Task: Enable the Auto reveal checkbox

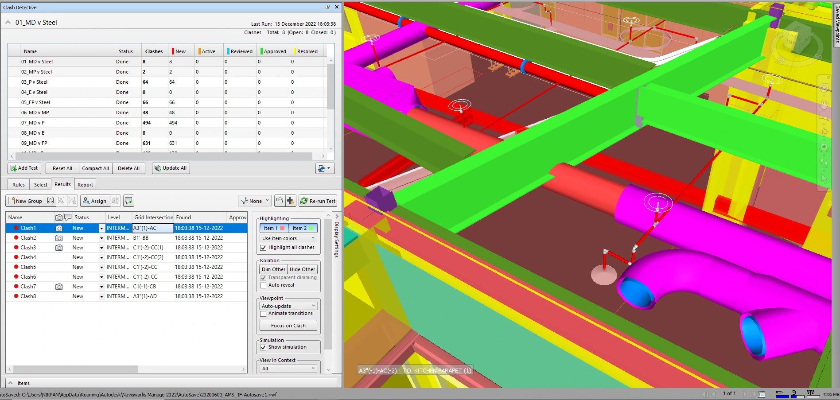Action: pyautogui.click(x=263, y=286)
